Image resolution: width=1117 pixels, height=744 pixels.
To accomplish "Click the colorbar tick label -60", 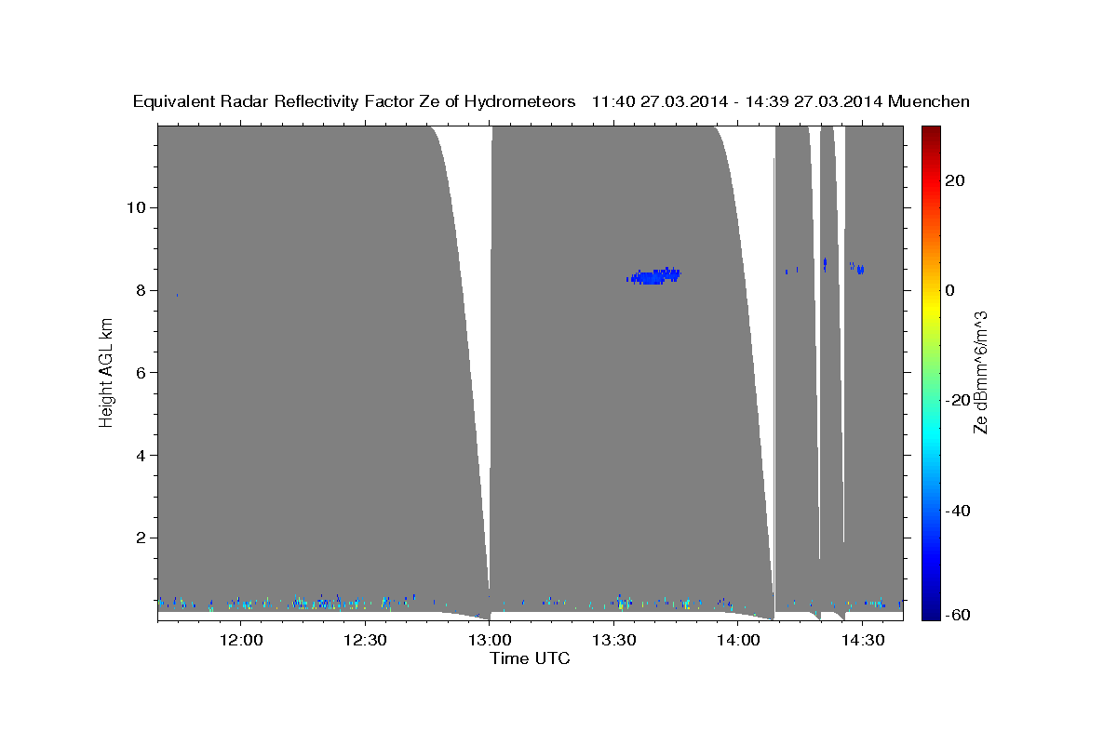I will coord(959,615).
